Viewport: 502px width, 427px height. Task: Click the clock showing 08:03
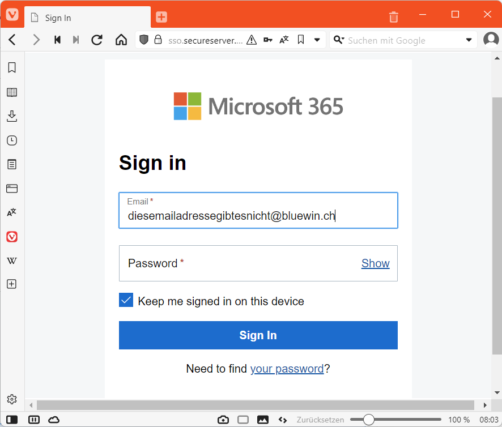click(489, 420)
